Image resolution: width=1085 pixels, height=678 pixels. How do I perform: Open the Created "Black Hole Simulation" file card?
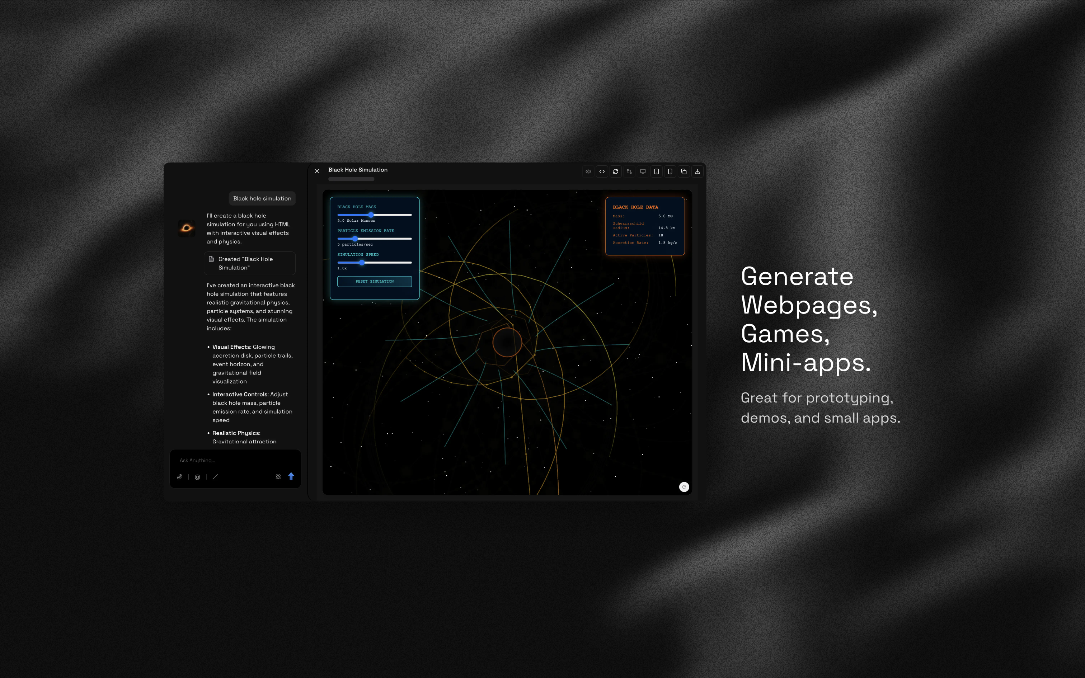click(250, 263)
